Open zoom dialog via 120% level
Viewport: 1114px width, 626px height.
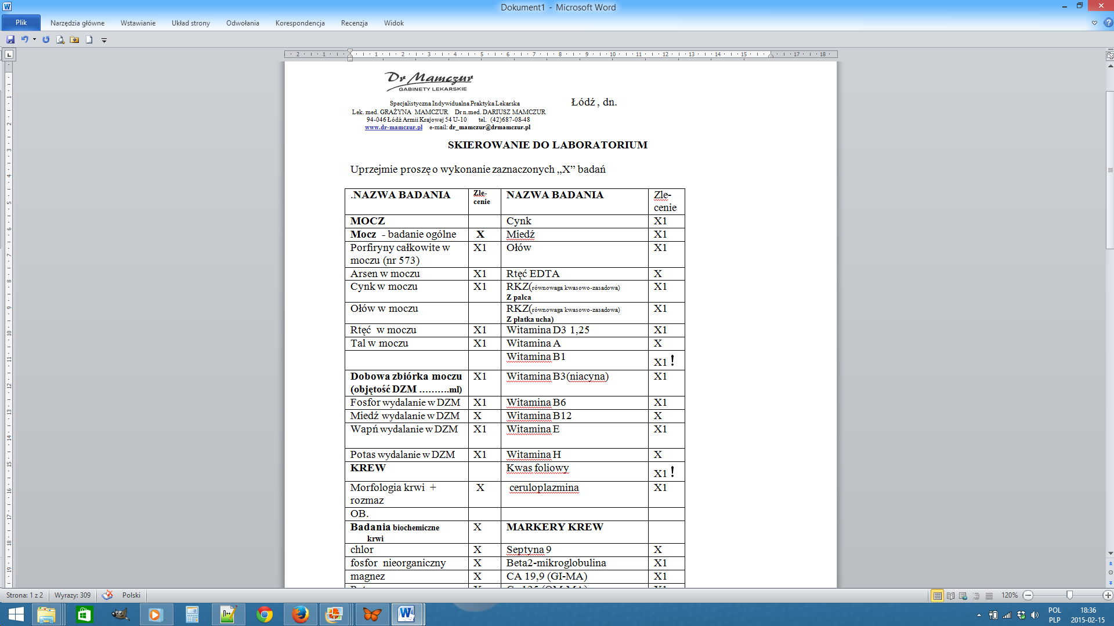pyautogui.click(x=1009, y=595)
